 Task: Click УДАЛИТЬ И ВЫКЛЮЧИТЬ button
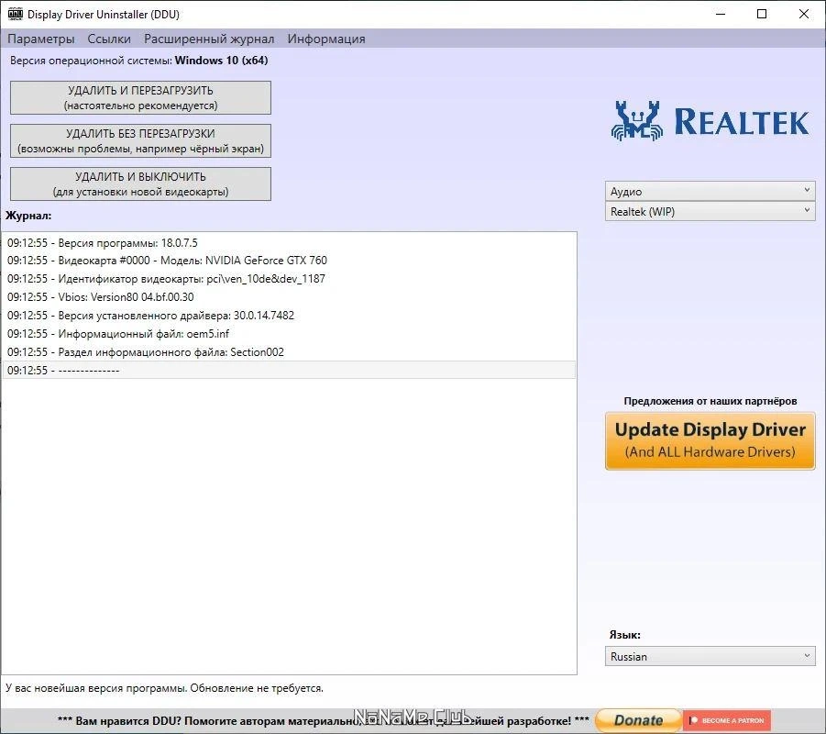140,184
